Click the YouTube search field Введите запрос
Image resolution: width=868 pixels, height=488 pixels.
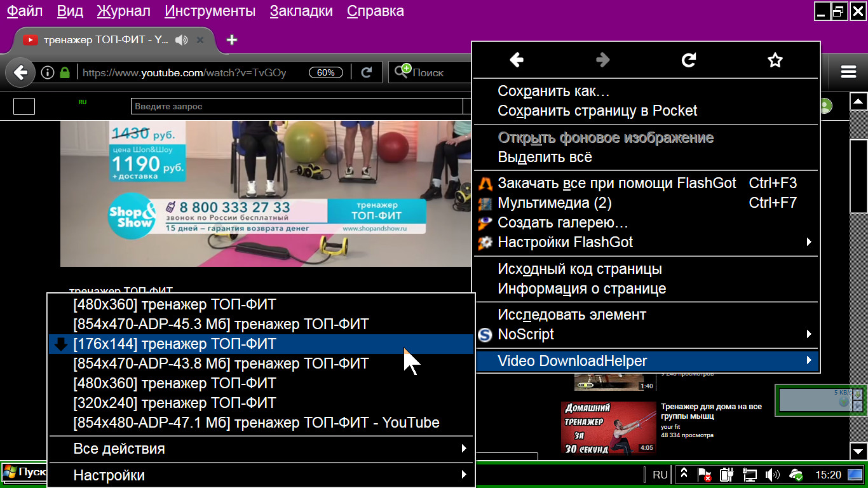(x=297, y=106)
